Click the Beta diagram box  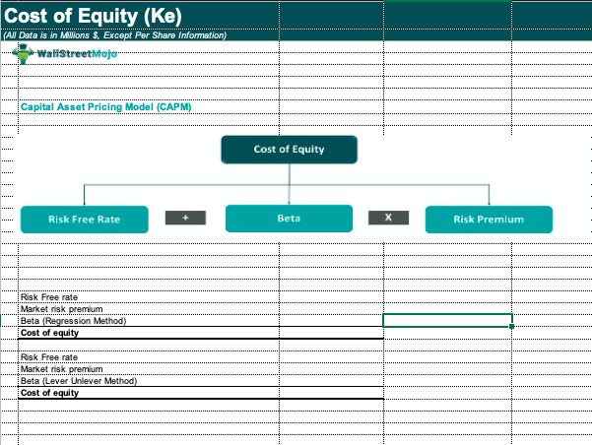pyautogui.click(x=289, y=219)
